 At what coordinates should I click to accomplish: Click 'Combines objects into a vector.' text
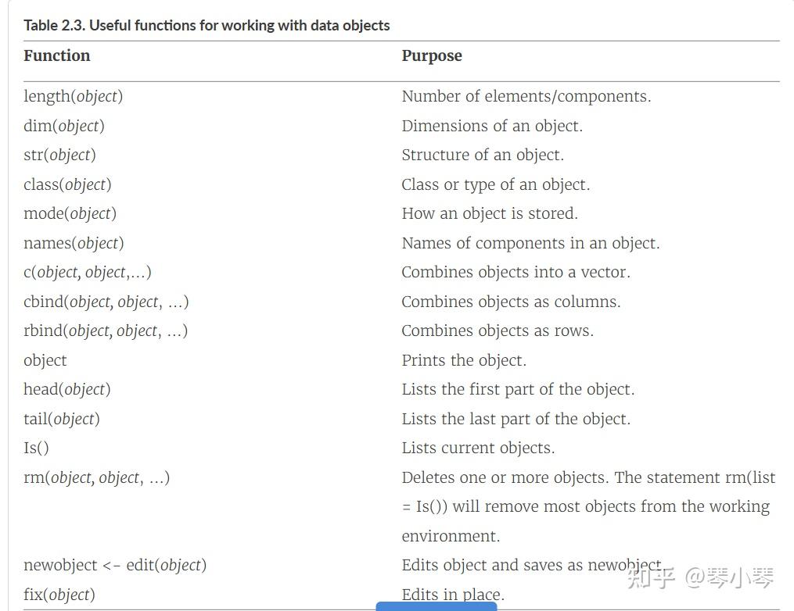[x=516, y=272]
